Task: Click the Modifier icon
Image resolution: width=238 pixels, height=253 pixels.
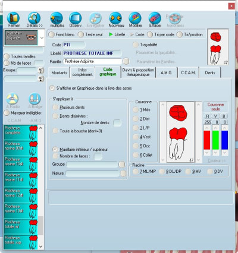Action: pyautogui.click(x=135, y=18)
